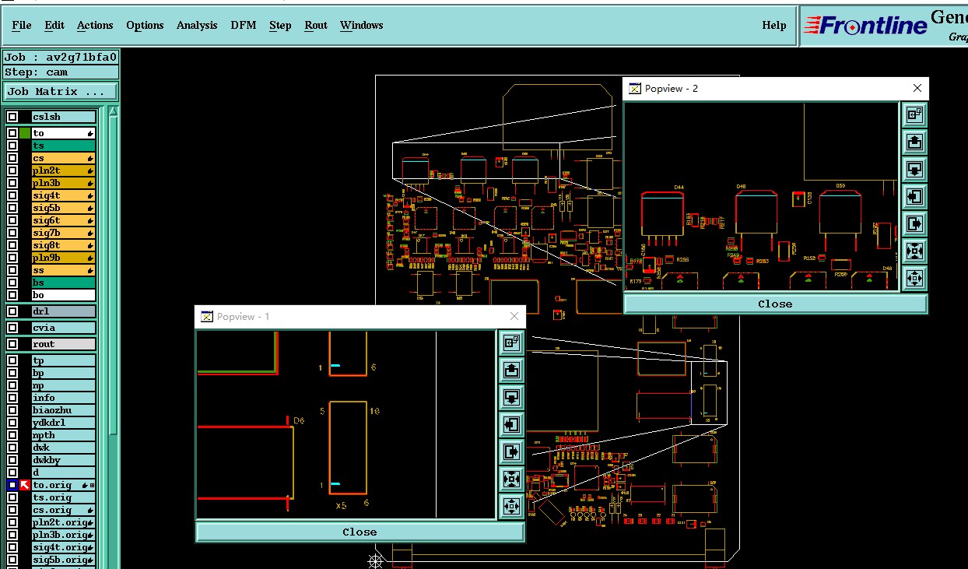Open the Analysis menu

197,26
